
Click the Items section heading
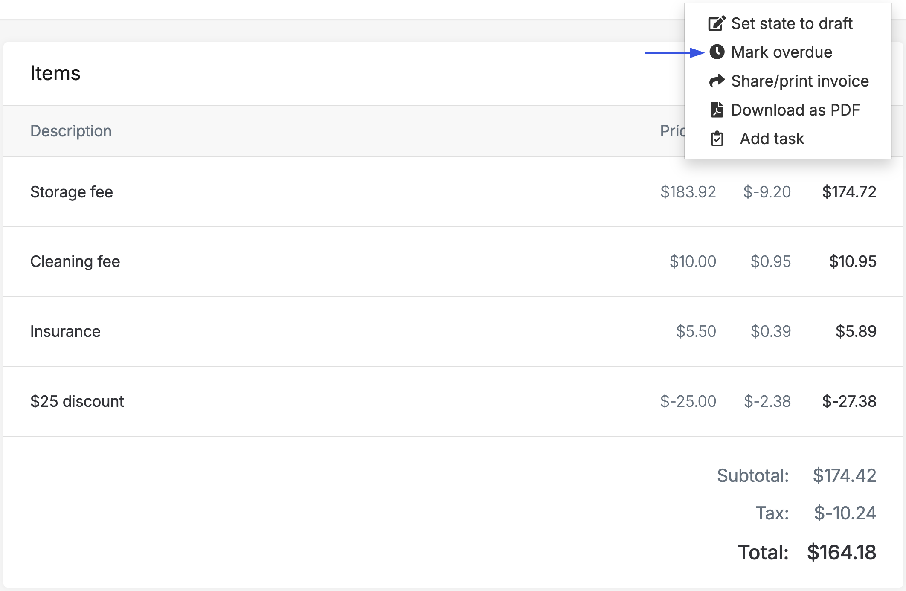[55, 73]
